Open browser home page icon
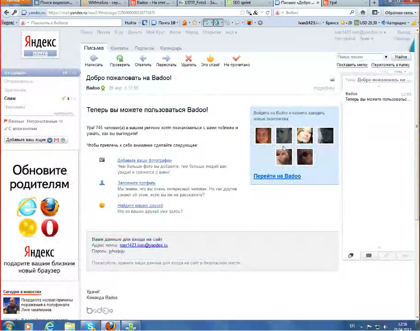The image size is (420, 331). (363, 12)
